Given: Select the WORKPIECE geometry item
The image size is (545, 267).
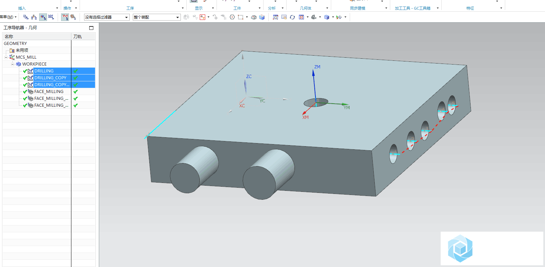Looking at the screenshot, I should [34, 64].
